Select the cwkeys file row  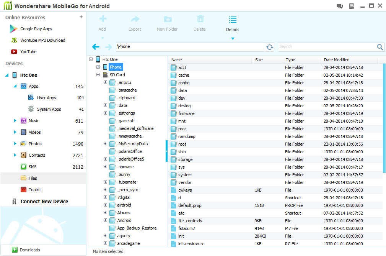276,190
